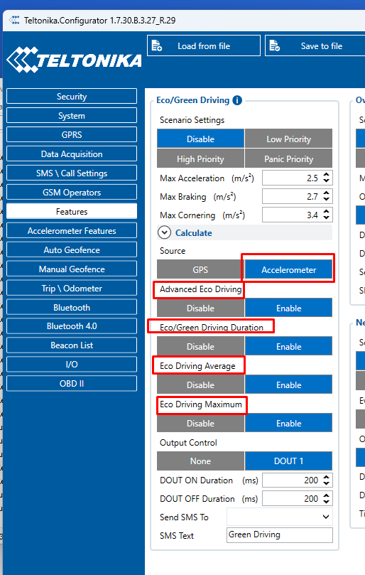Set Output Control to None

pos(200,461)
